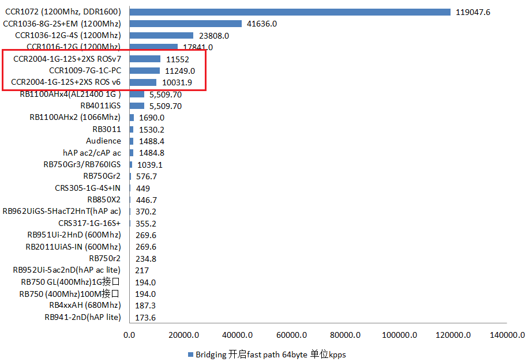This screenshot has height=362, width=529.
Task: Click the CCR1036-8G-2S+EM bar
Action: (x=185, y=24)
